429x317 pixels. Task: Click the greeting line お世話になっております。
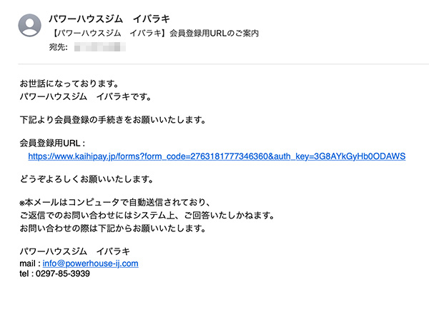69,84
